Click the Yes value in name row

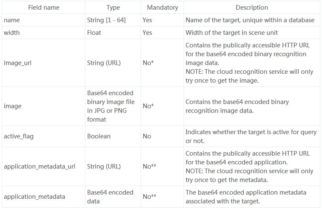pyautogui.click(x=147, y=20)
